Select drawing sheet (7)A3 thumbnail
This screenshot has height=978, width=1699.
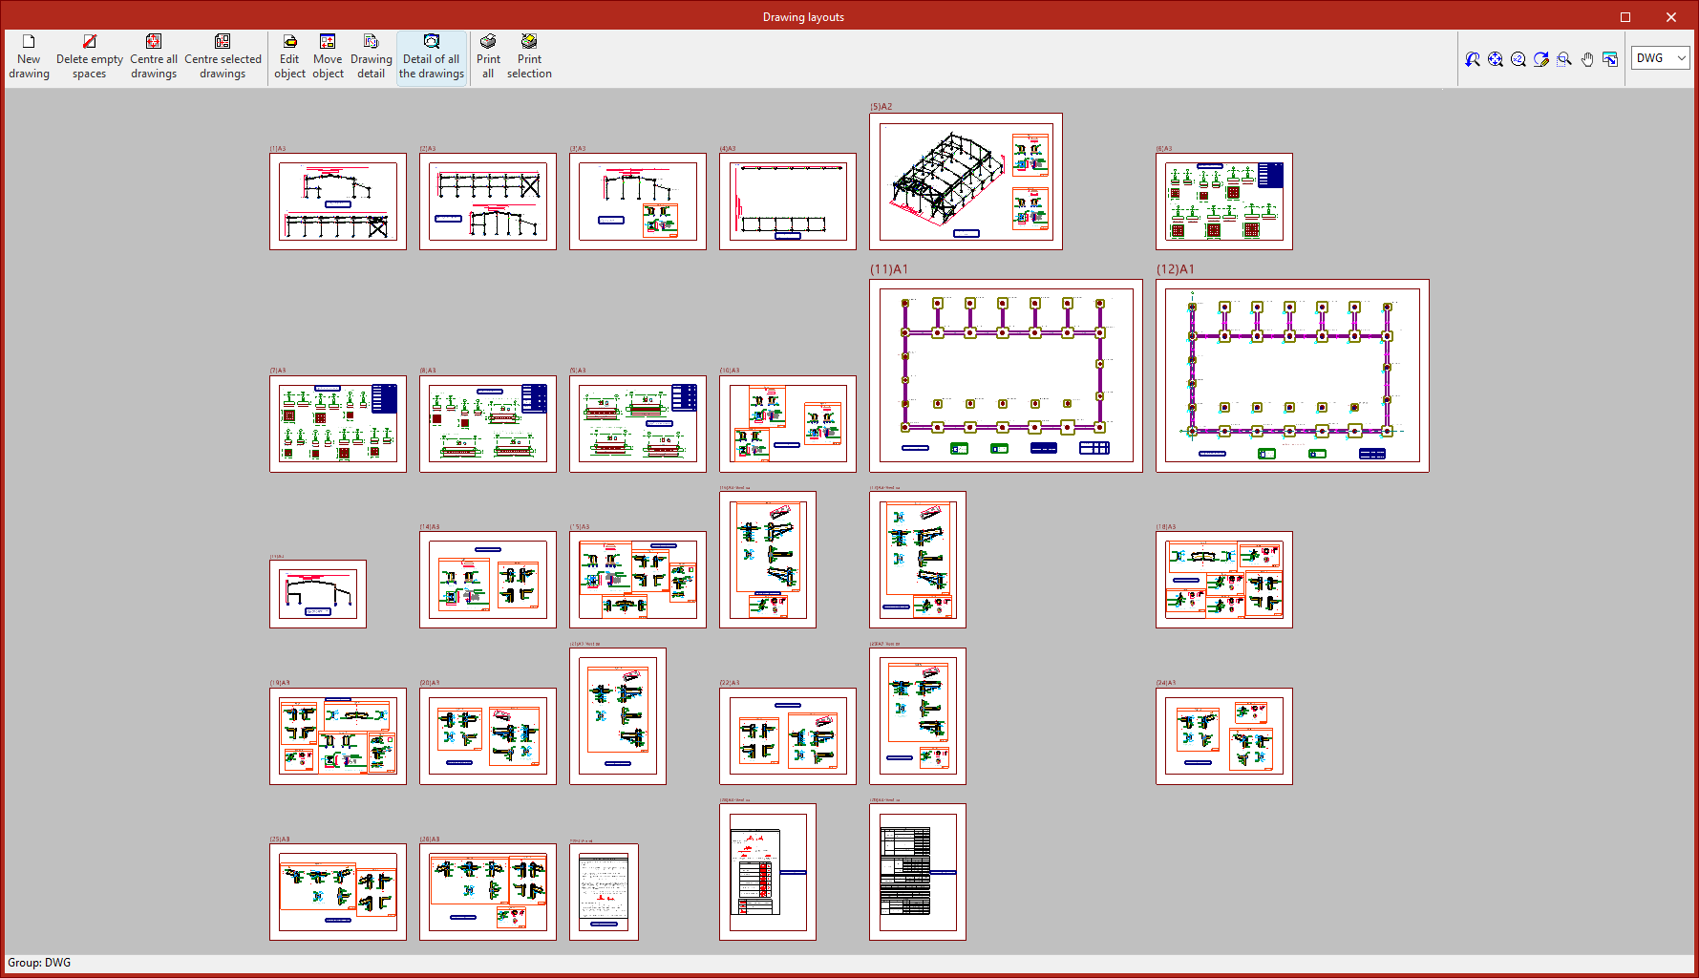tap(338, 424)
